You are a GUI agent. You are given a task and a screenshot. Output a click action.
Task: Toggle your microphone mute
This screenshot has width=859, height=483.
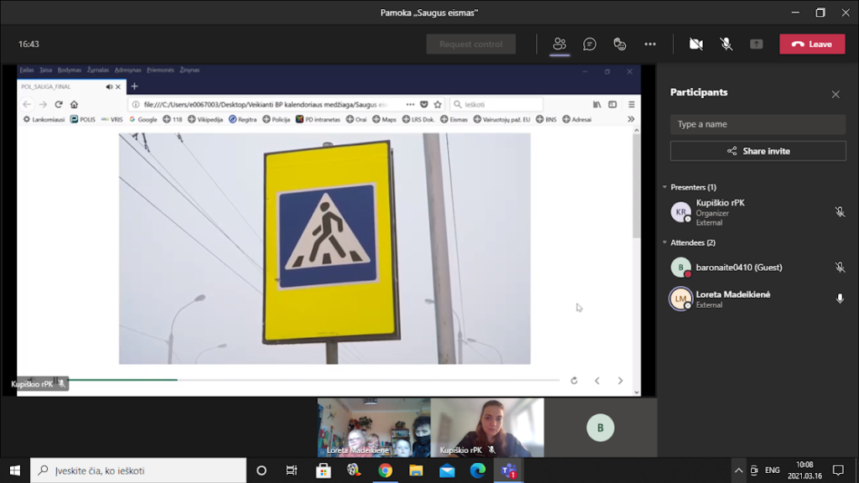point(726,44)
